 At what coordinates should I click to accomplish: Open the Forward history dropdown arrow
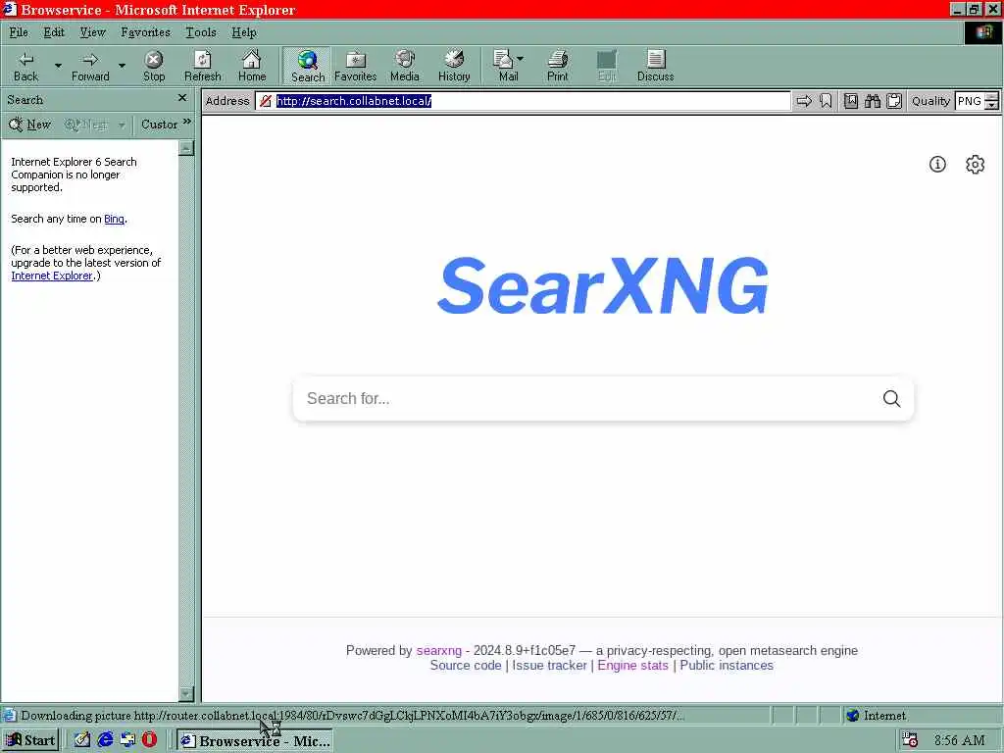122,67
